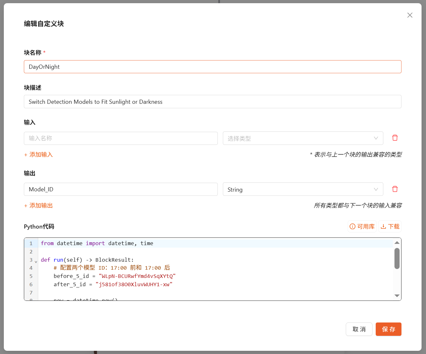Click the 输入名称 input name field
This screenshot has height=354, width=426.
121,138
